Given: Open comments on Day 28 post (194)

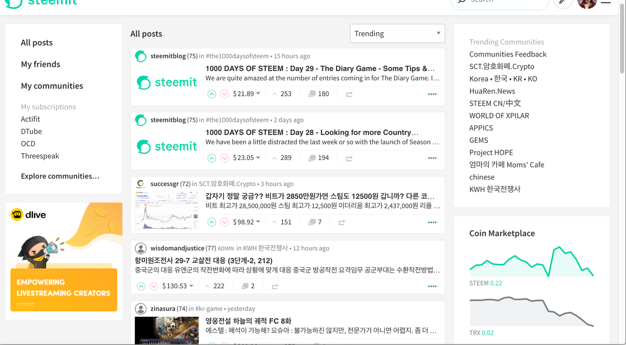Looking at the screenshot, I should (x=318, y=158).
